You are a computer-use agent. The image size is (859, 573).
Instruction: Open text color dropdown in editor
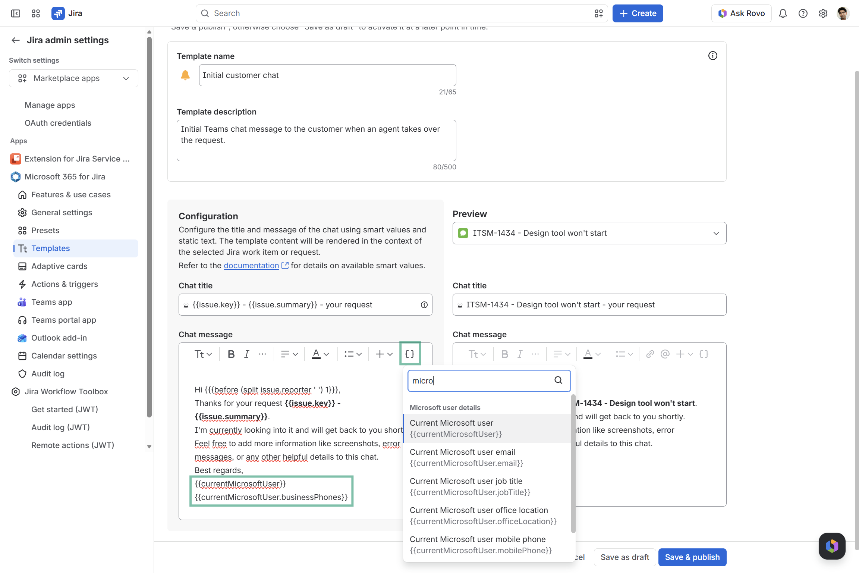[x=321, y=354]
